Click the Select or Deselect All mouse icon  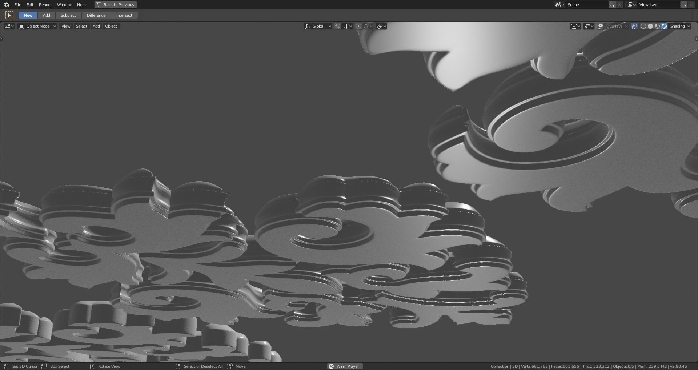point(178,366)
